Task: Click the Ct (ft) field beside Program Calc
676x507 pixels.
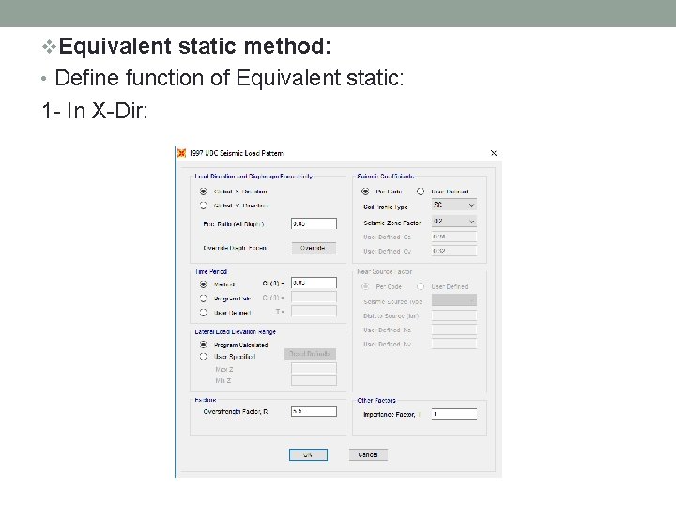Action: [314, 298]
